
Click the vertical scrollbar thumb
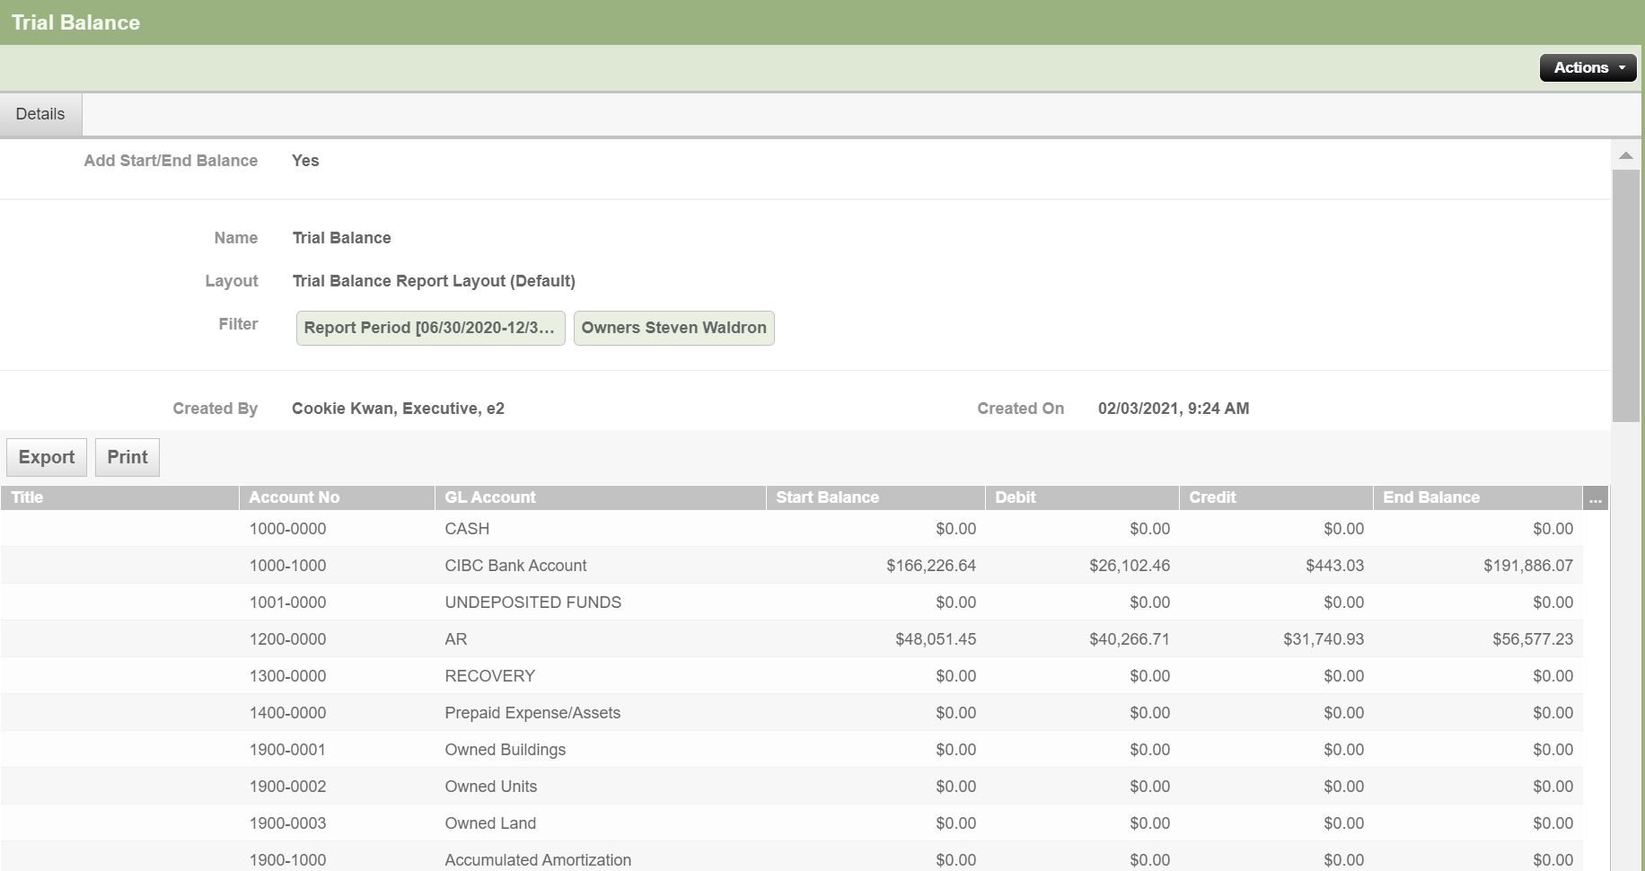pos(1625,295)
